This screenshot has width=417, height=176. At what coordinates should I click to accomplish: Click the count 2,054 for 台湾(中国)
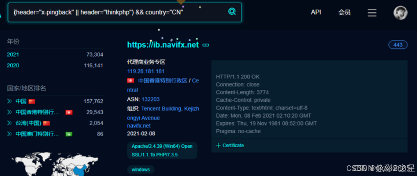click(x=96, y=123)
